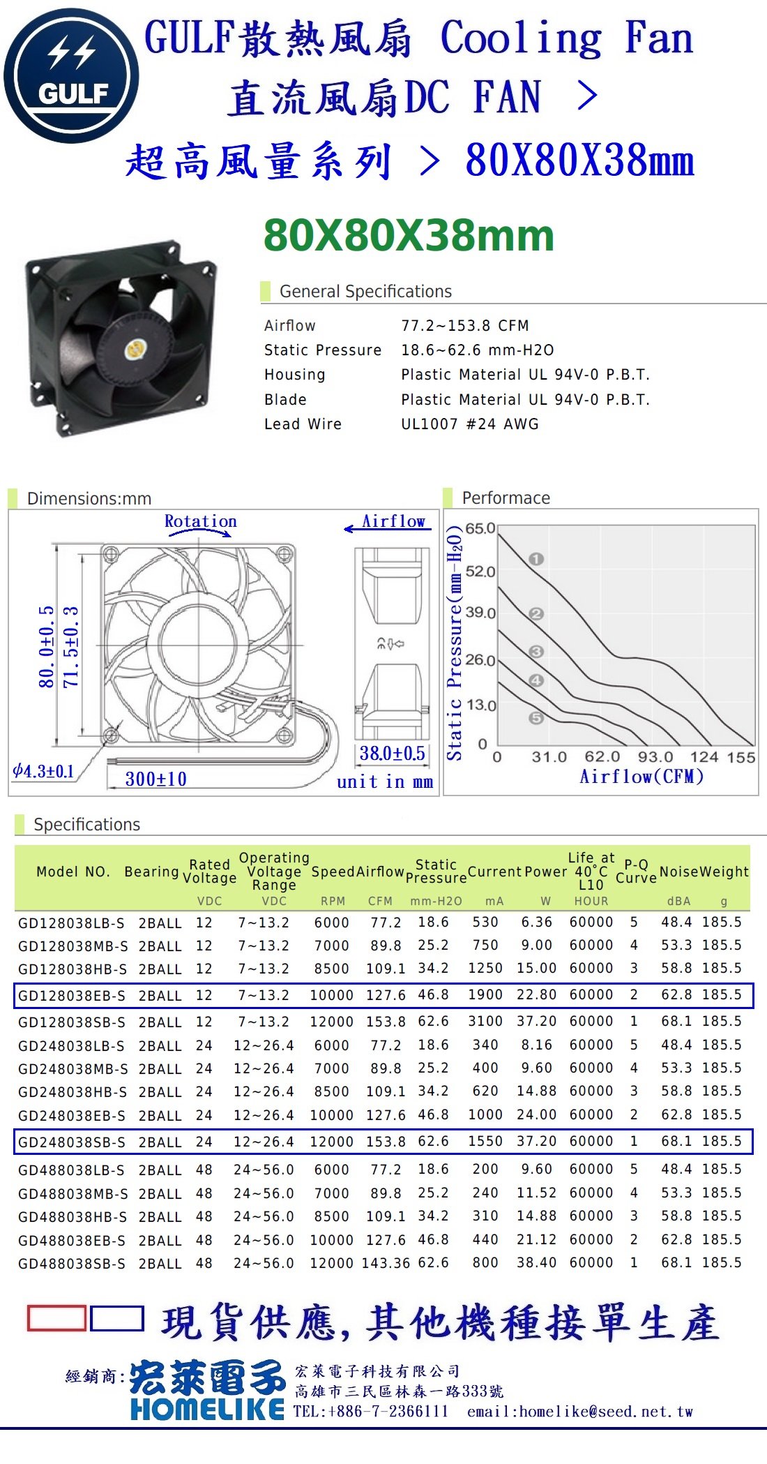Click the Rotation label above the fan drawing
Screen dimensions: 767x1464
[x=200, y=521]
